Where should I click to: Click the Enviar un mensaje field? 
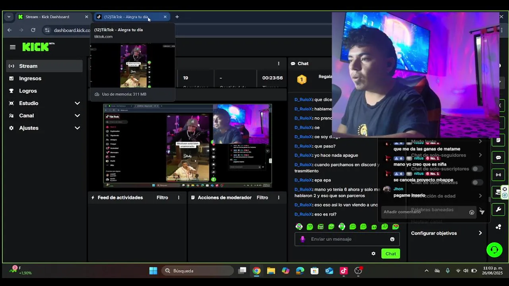pos(347,239)
